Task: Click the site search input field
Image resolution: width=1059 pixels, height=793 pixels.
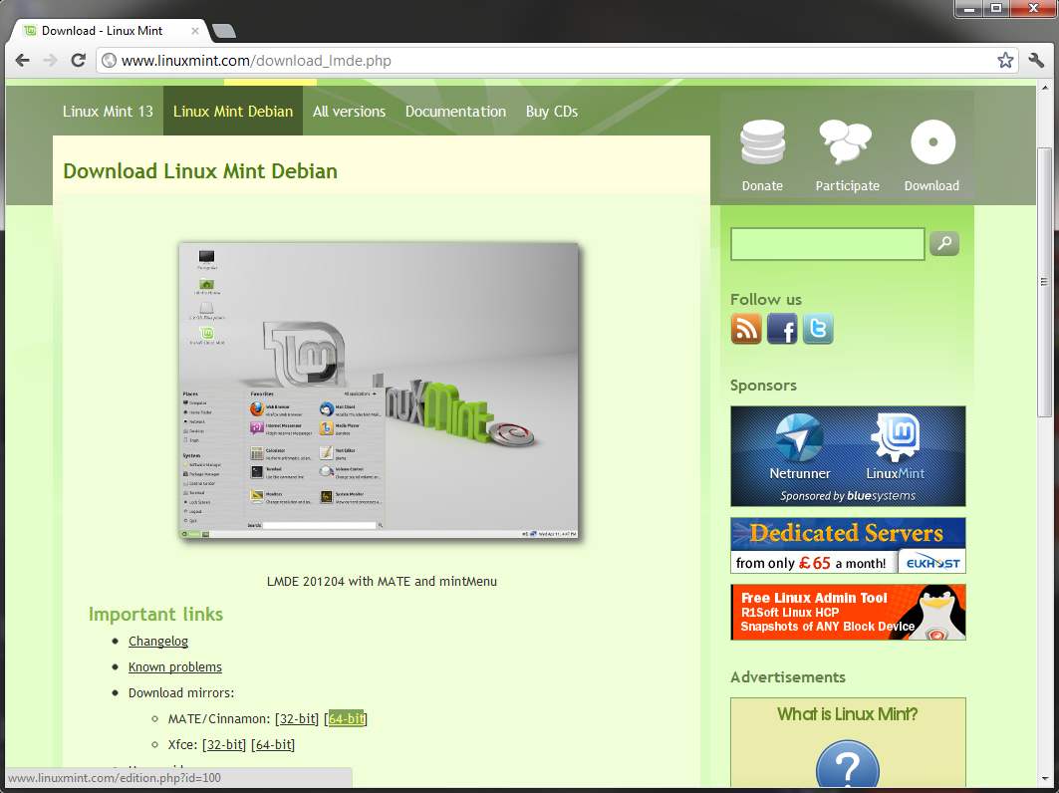Action: click(x=827, y=243)
